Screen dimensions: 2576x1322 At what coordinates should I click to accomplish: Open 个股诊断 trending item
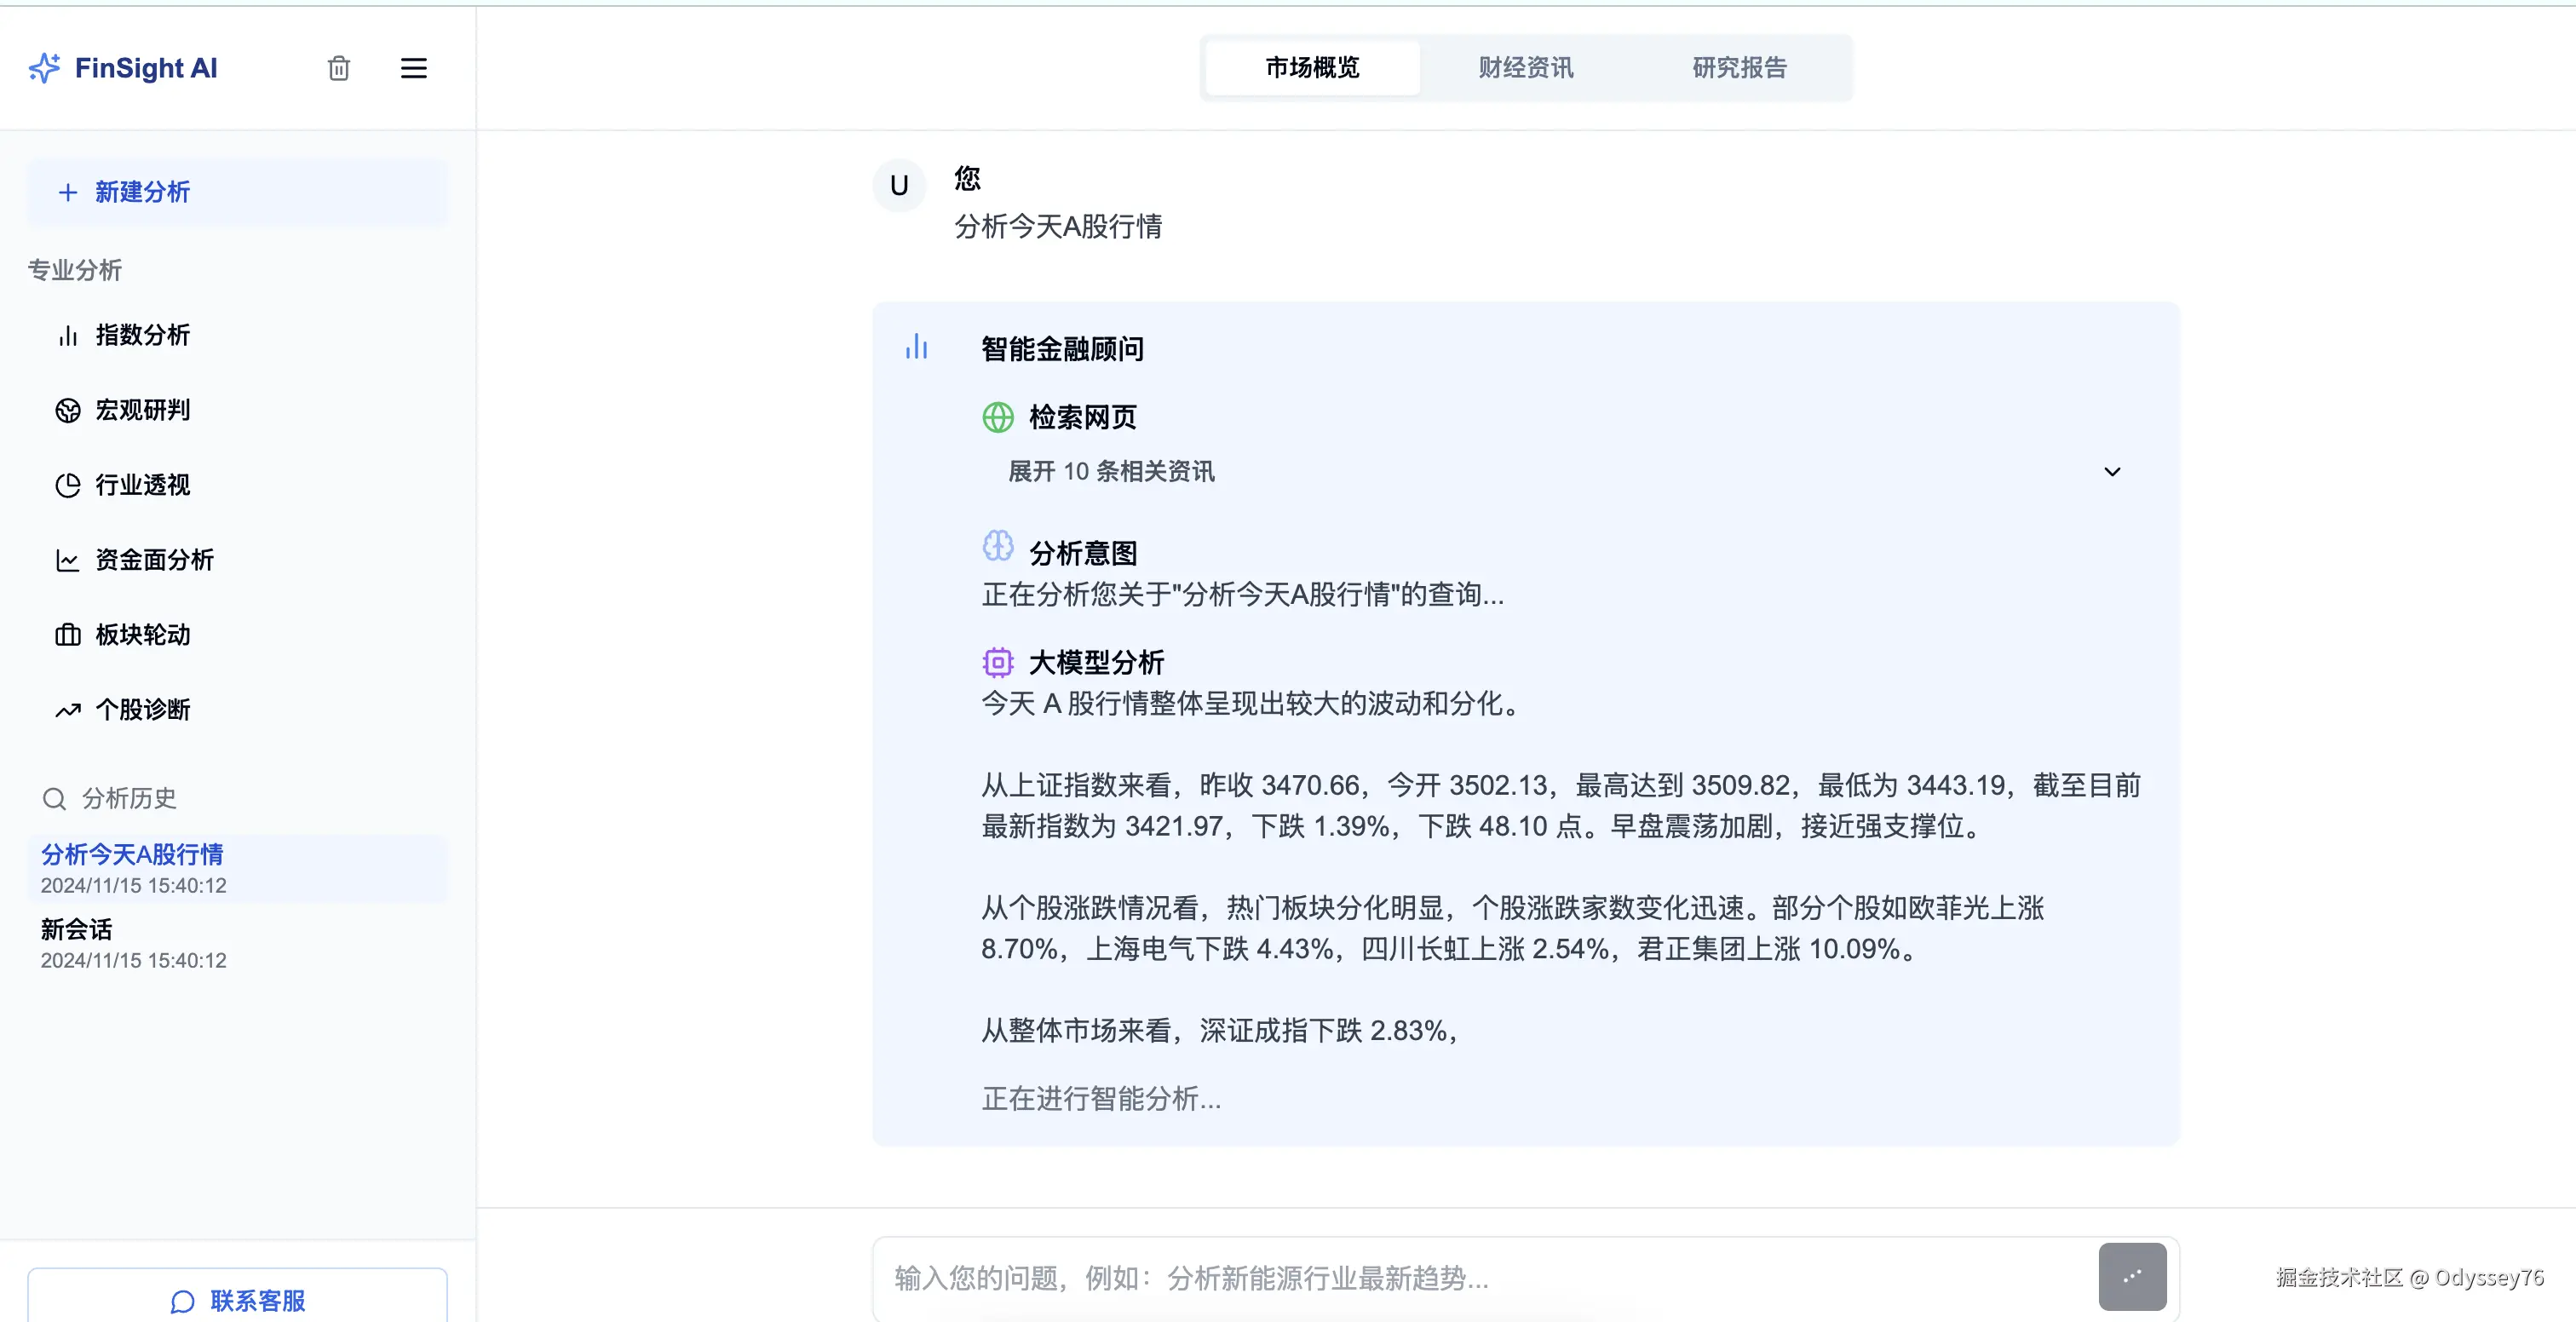[x=142, y=710]
